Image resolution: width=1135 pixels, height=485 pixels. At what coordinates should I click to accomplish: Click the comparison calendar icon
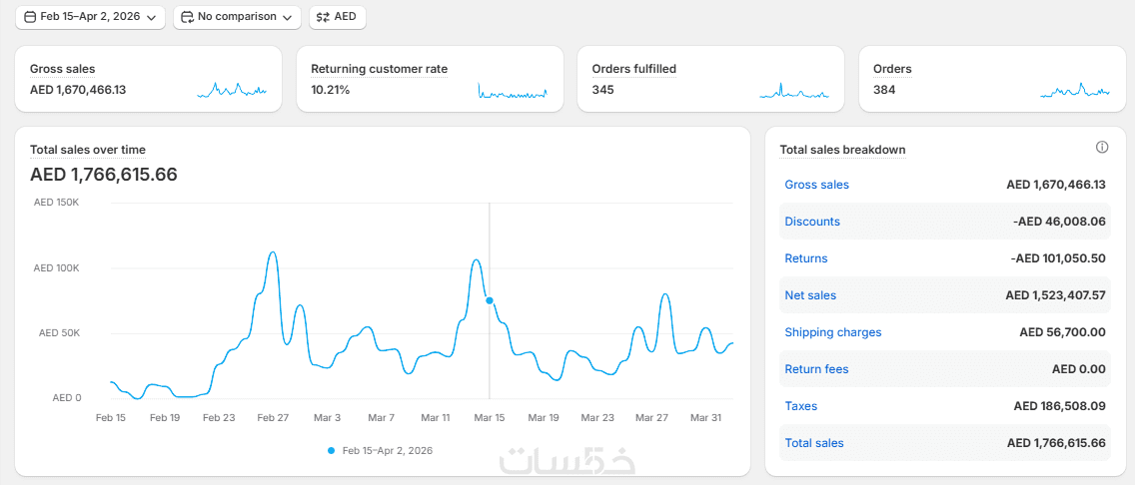[x=187, y=17]
